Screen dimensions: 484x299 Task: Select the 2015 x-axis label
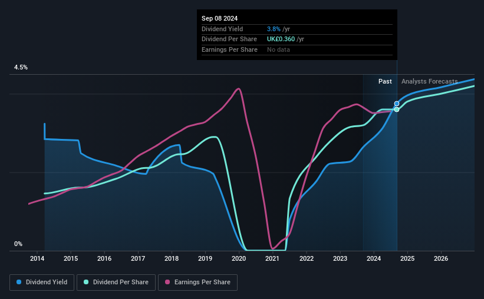coord(71,258)
